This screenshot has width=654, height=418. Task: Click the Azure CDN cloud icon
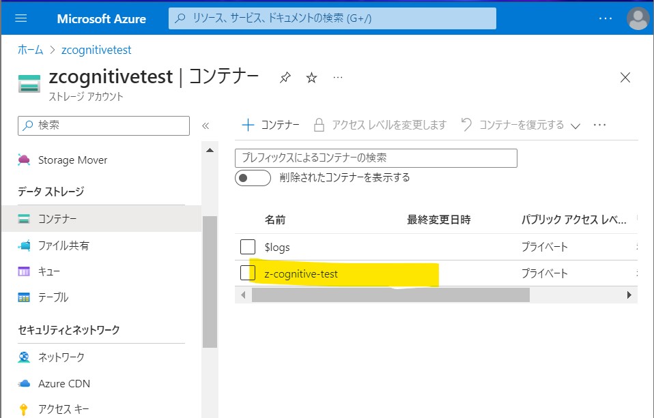coord(24,383)
